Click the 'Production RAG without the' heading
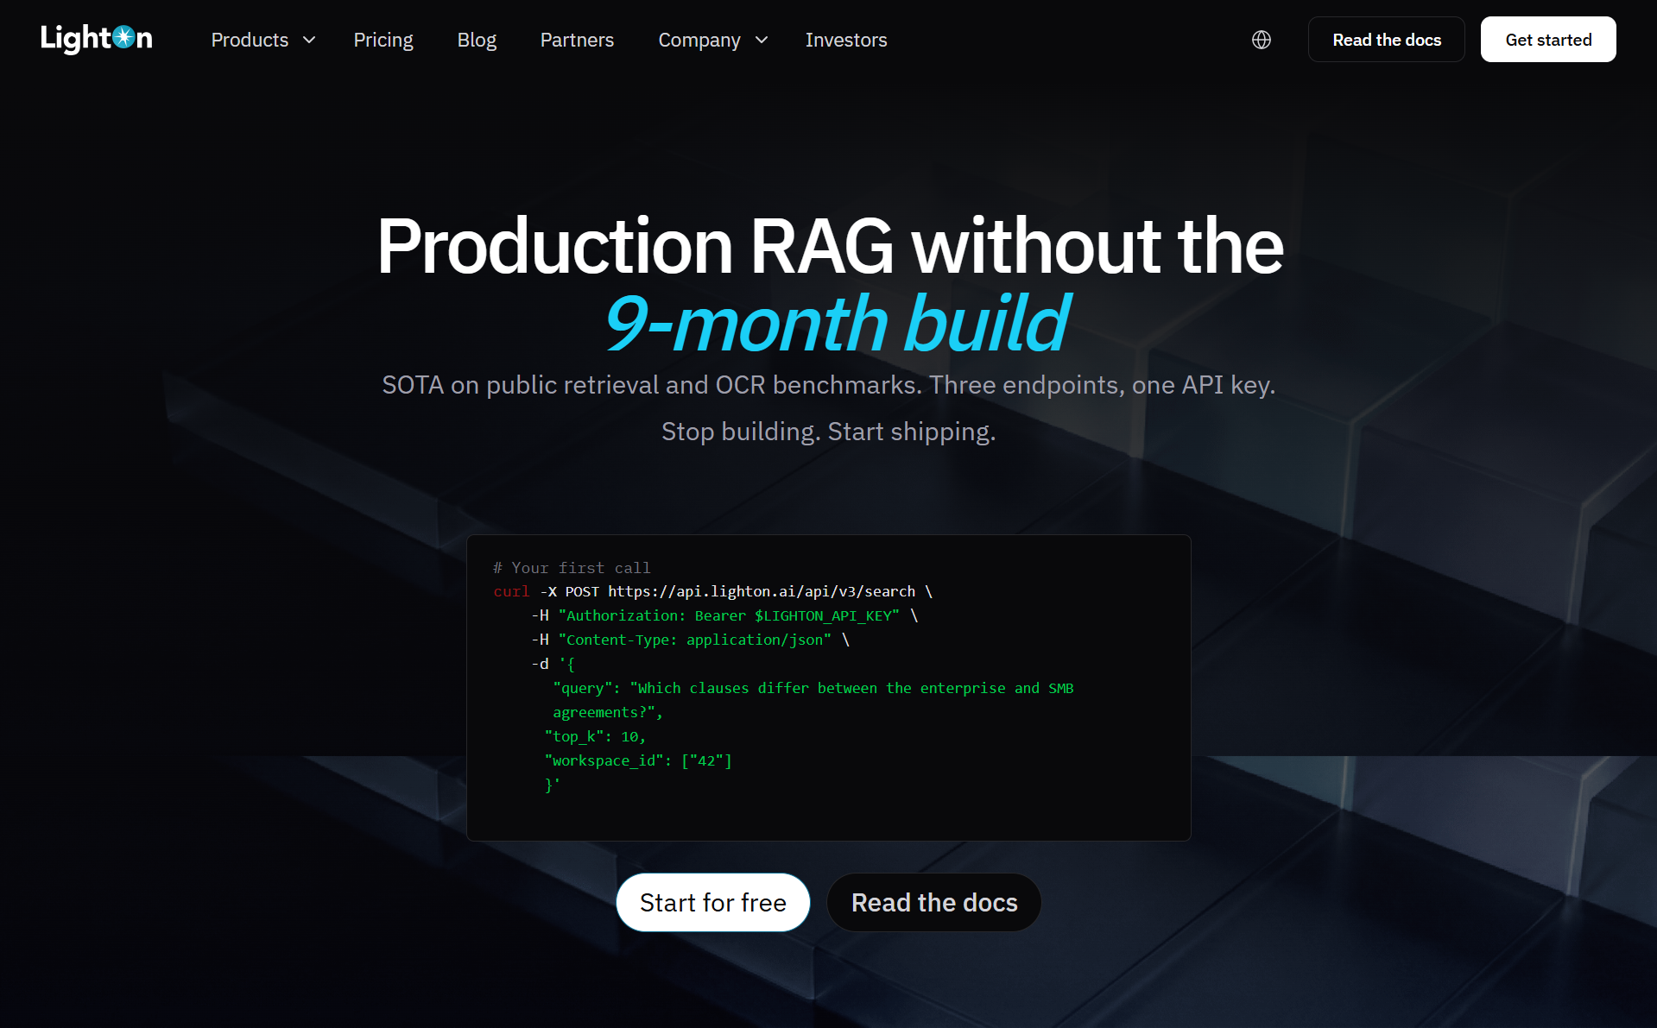This screenshot has height=1028, width=1657. 830,247
